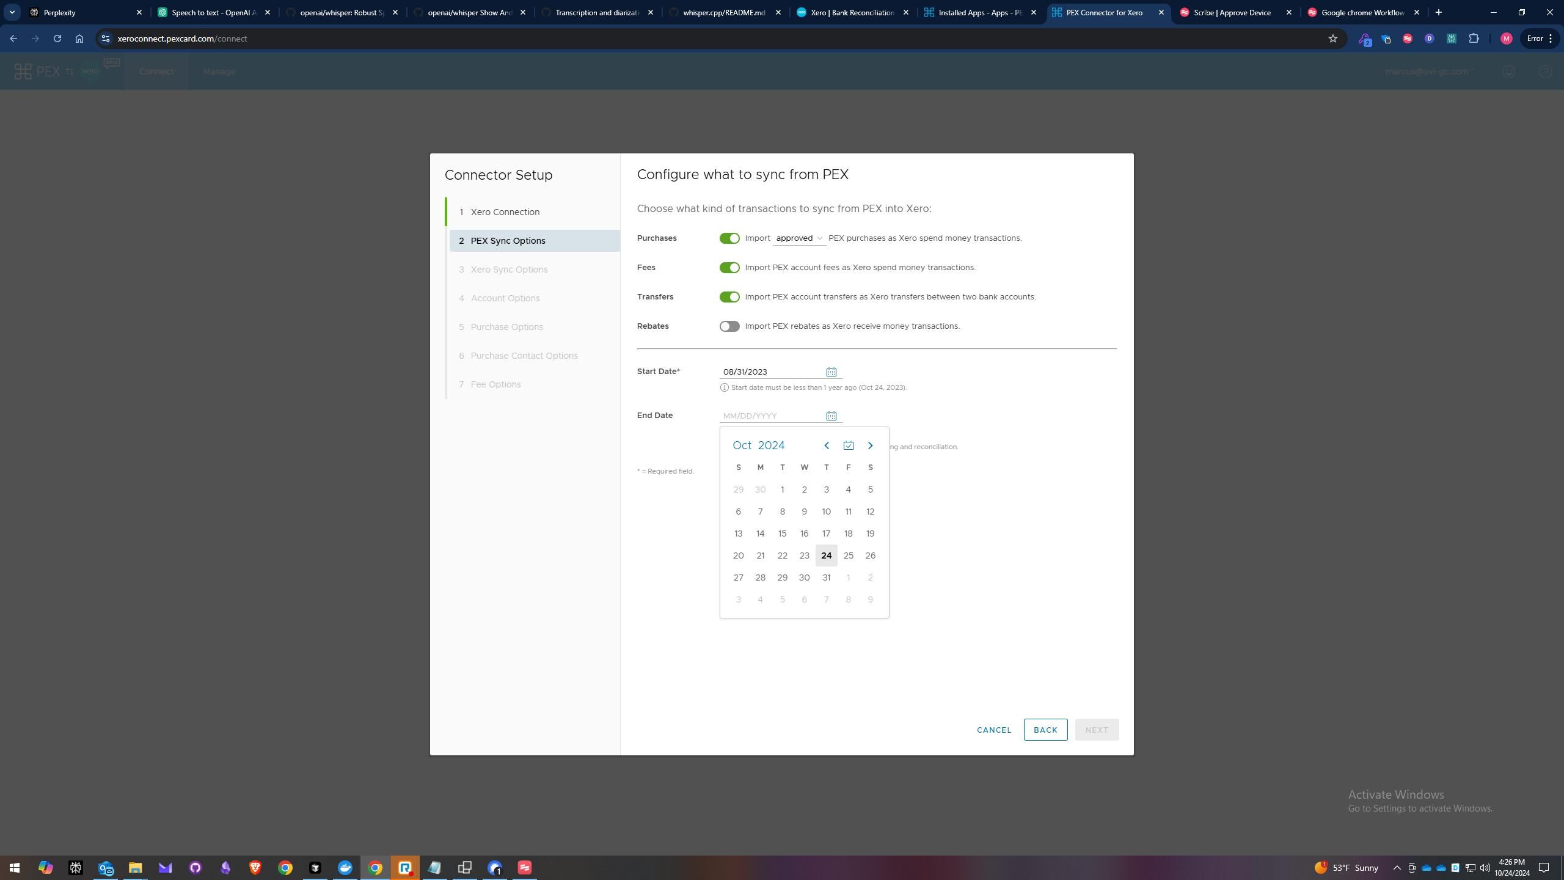
Task: Open File Explorer from taskbar
Action: 135,868
